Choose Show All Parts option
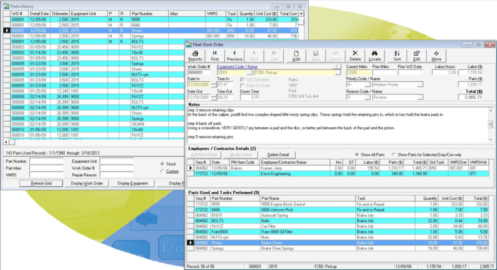The image size is (497, 270). point(356,154)
